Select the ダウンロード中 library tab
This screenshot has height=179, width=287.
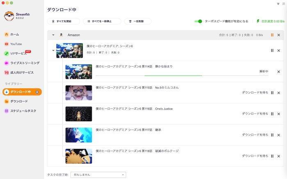pos(22,92)
